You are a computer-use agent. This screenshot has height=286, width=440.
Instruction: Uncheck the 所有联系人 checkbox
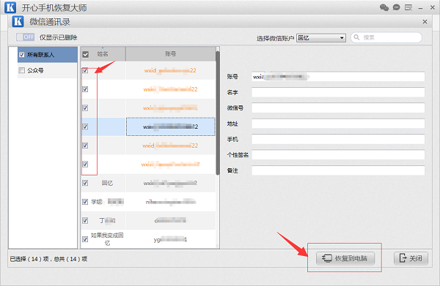pos(22,55)
